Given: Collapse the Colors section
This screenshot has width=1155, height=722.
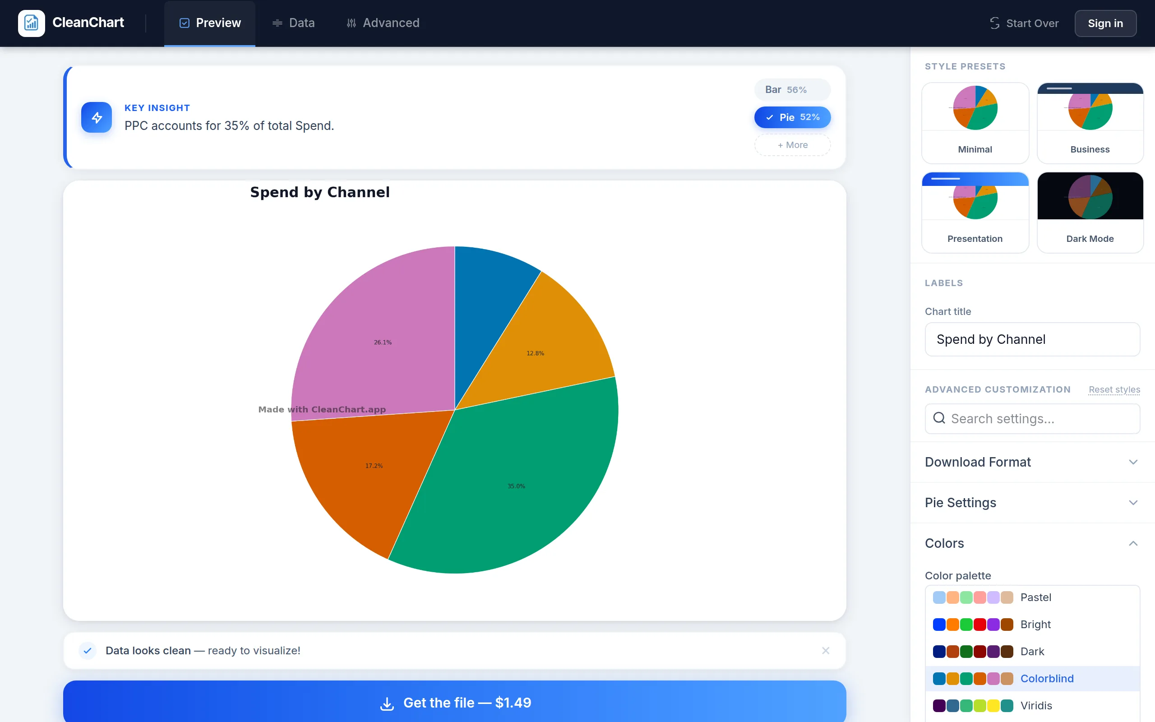Looking at the screenshot, I should (x=1032, y=543).
